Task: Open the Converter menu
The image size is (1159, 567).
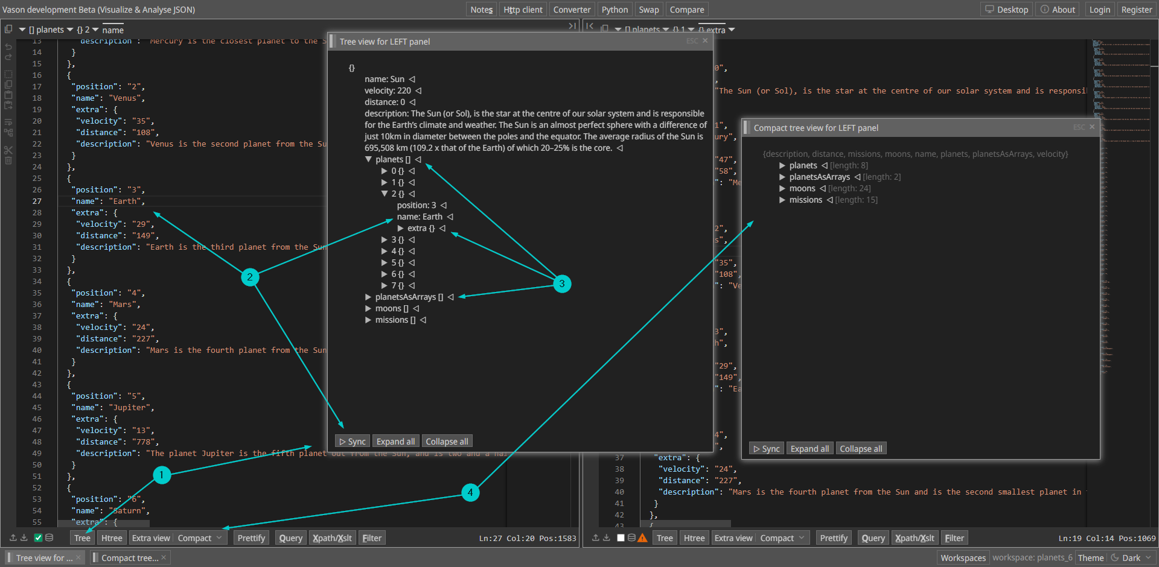Action: point(572,10)
